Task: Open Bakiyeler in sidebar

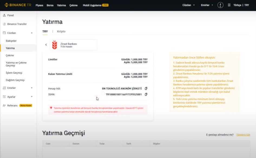Action: pyautogui.click(x=11, y=41)
